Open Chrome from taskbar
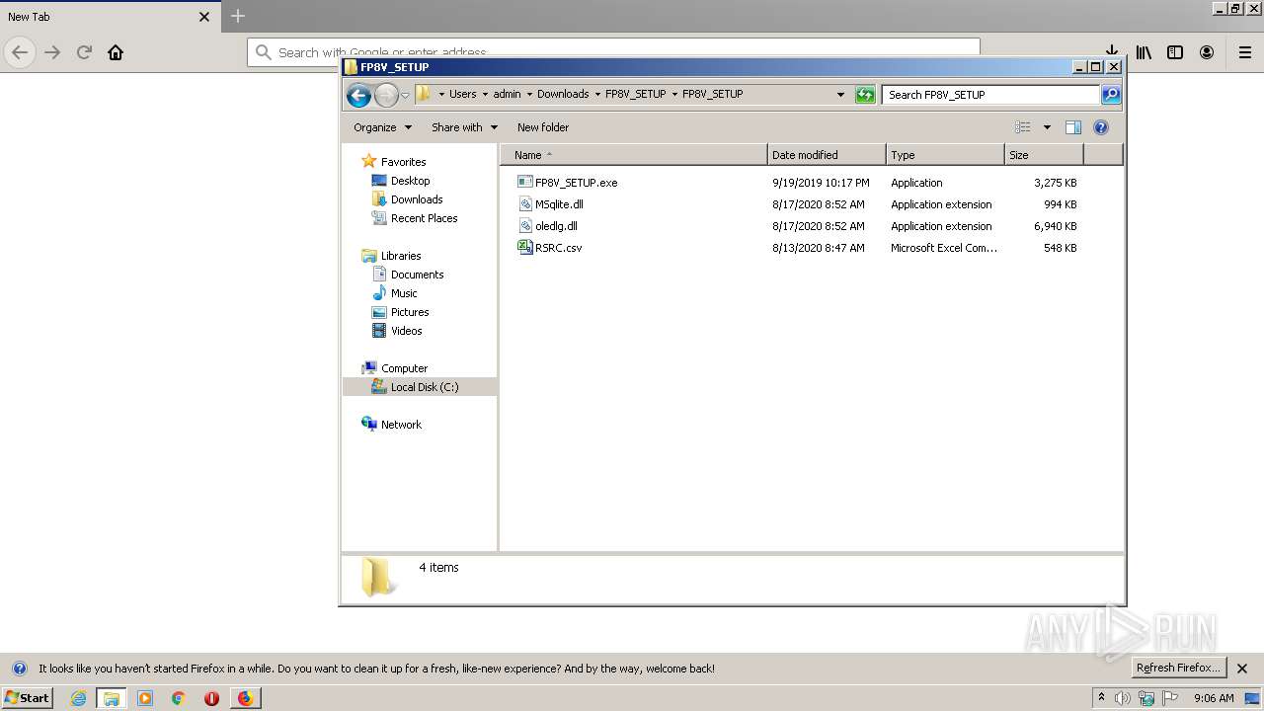Screen dimensions: 1264x711 [x=179, y=698]
